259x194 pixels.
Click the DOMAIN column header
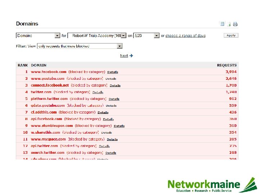(x=38, y=65)
